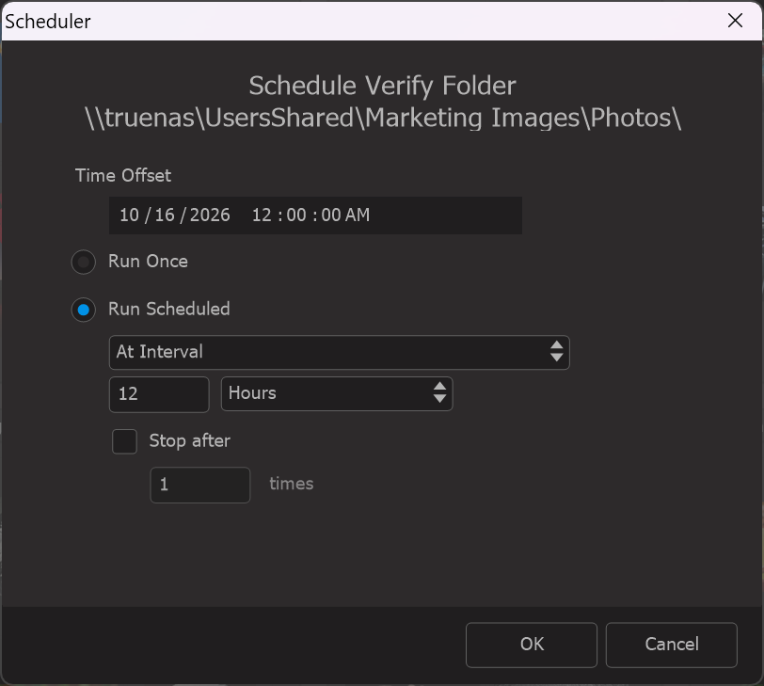This screenshot has height=686, width=764.
Task: Click the Time Offset date and time field
Action: (315, 215)
